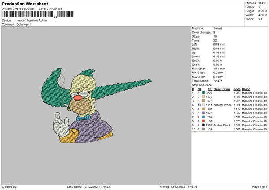Click the tan thread swatch for code 1255

pos(204,101)
